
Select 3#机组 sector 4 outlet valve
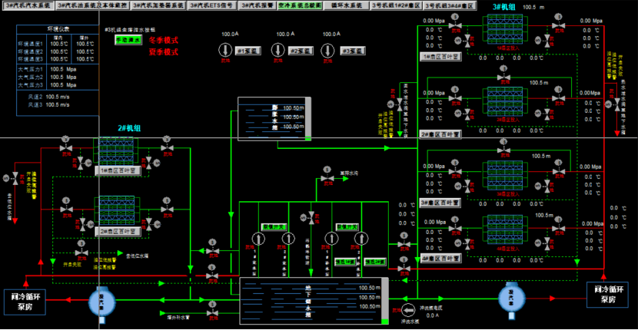coord(559,229)
